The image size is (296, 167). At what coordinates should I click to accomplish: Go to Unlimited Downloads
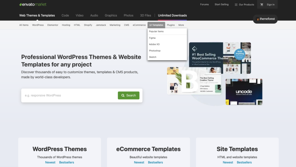click(172, 16)
